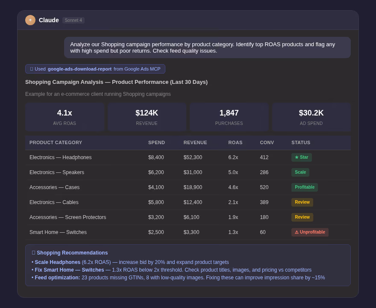Click the Profitable badge for Cases
The width and height of the screenshot is (376, 308).
coord(305,187)
